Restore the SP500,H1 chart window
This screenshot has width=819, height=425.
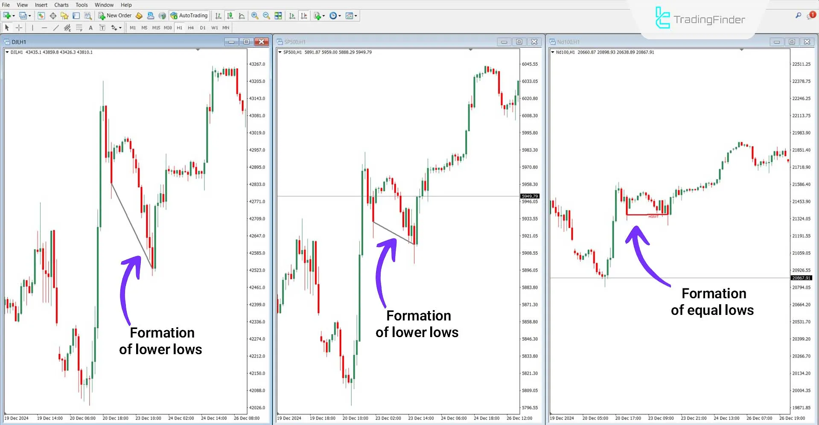(519, 42)
